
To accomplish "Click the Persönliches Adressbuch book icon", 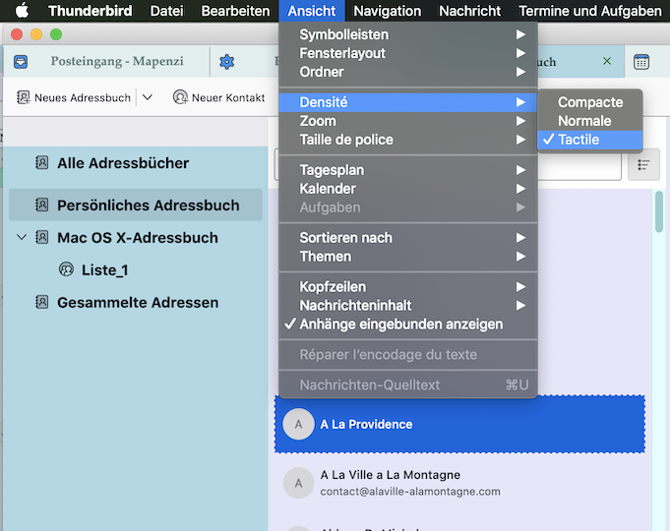I will click(x=41, y=205).
